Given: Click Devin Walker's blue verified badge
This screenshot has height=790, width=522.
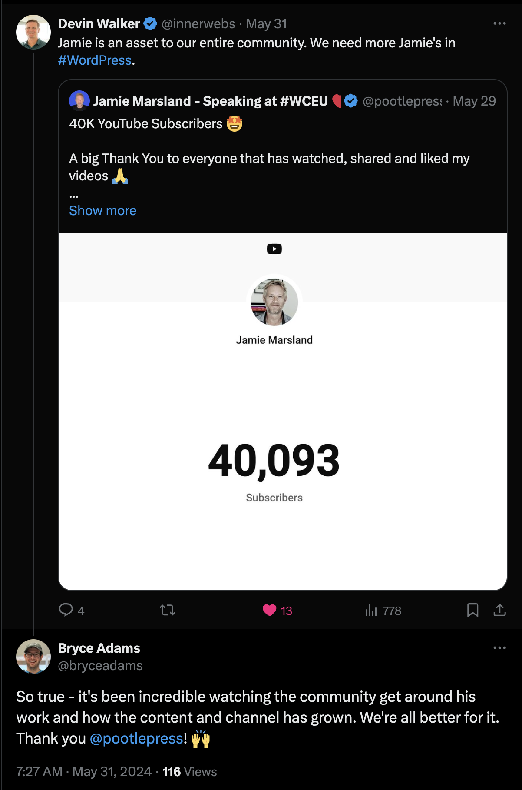Looking at the screenshot, I should [150, 23].
